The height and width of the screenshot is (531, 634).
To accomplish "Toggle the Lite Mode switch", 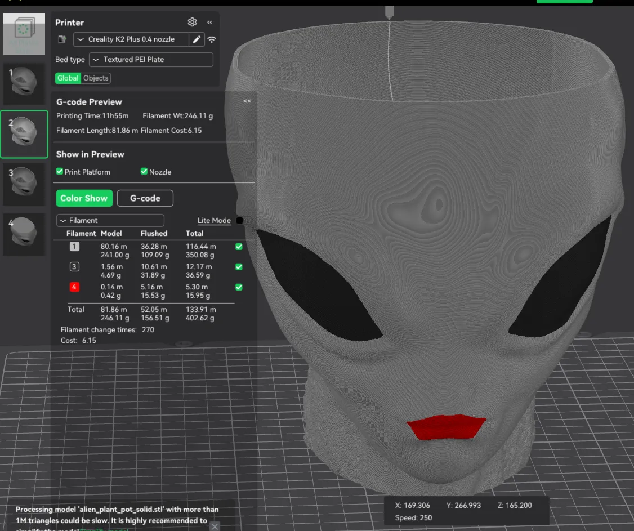I will click(x=244, y=220).
